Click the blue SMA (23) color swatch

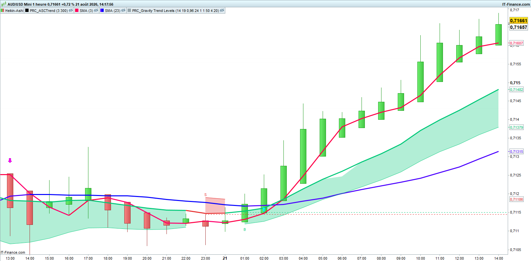pyautogui.click(x=102, y=11)
